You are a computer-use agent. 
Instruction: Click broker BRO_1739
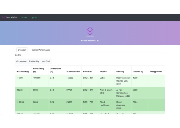[x=88, y=102]
